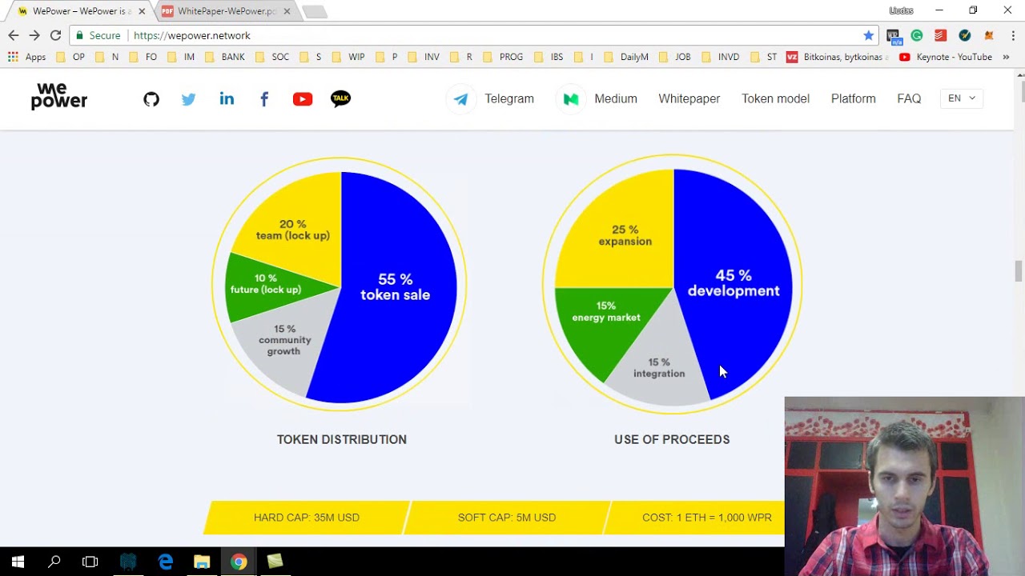Go back with browser back arrow

[x=14, y=35]
